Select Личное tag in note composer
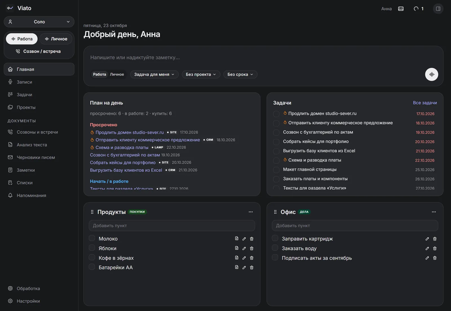This screenshot has width=451, height=311. (117, 75)
